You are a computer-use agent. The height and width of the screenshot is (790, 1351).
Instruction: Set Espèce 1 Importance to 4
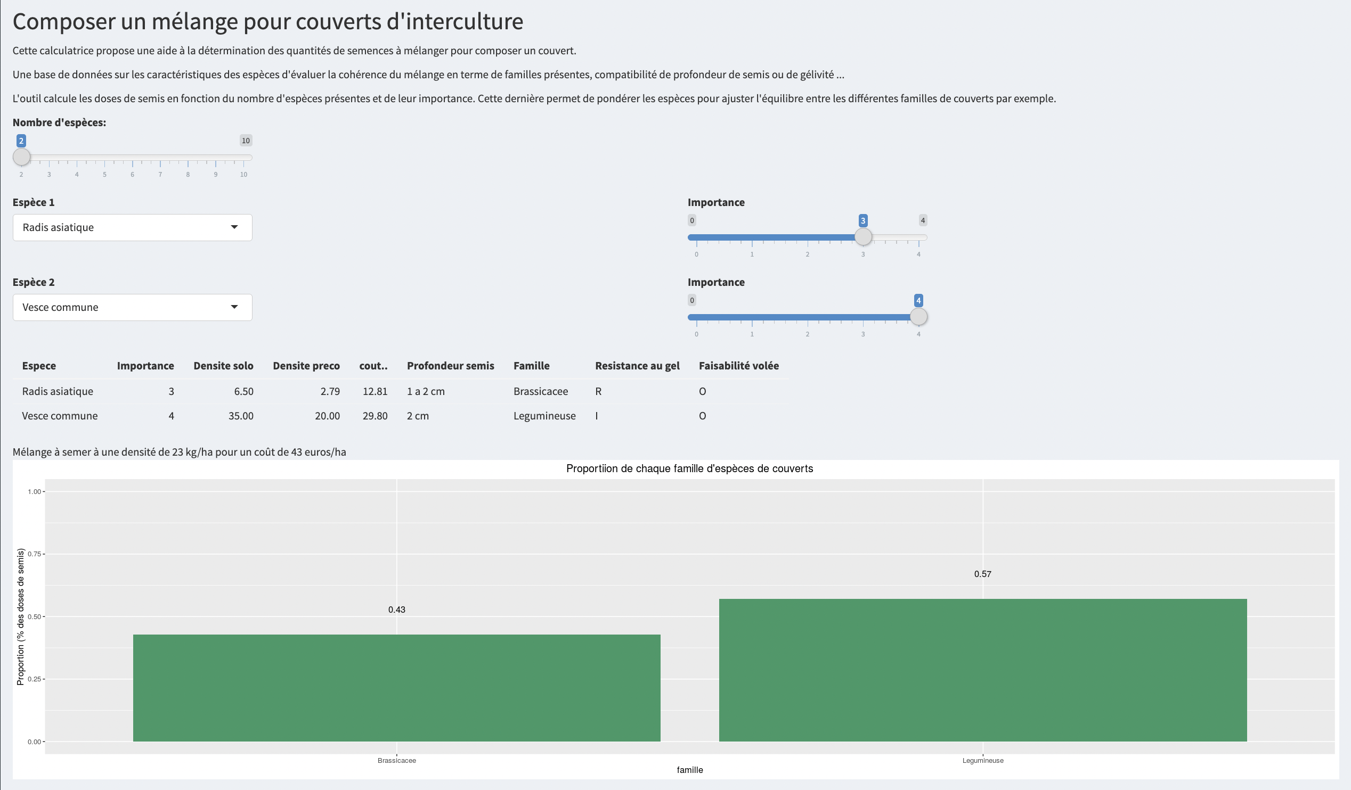[x=918, y=237]
